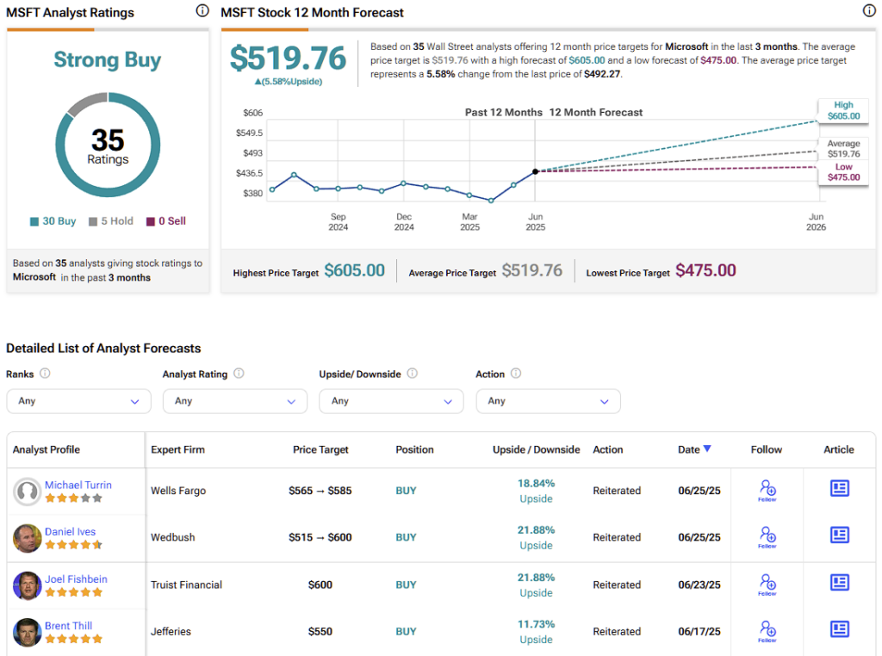Open Daniel Ives analyst profile link
The image size is (882, 656).
71,531
